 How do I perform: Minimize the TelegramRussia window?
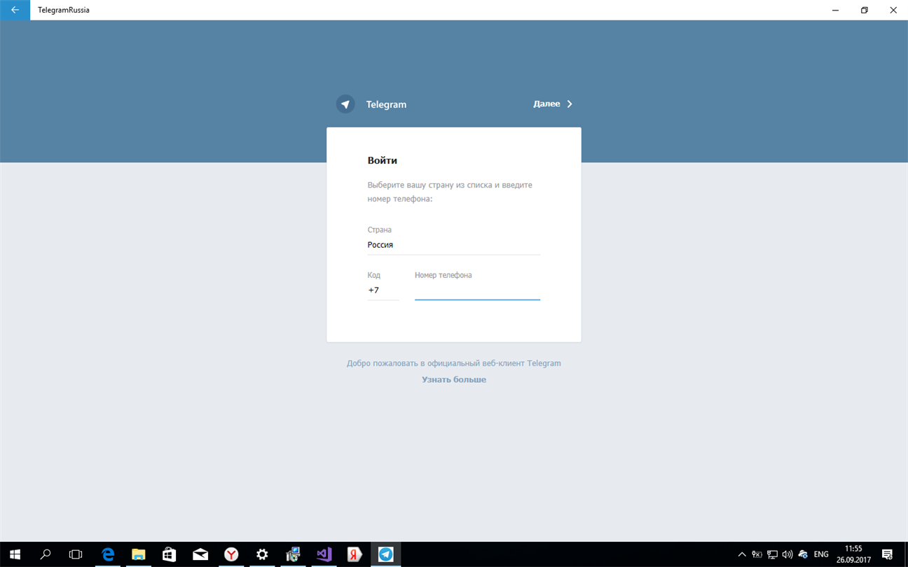click(836, 10)
